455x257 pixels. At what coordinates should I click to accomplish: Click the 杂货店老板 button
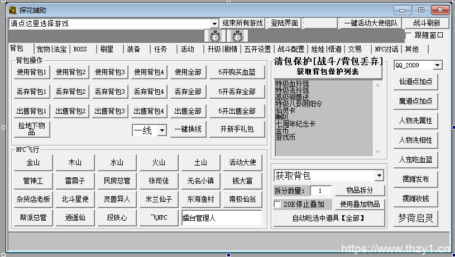click(33, 199)
